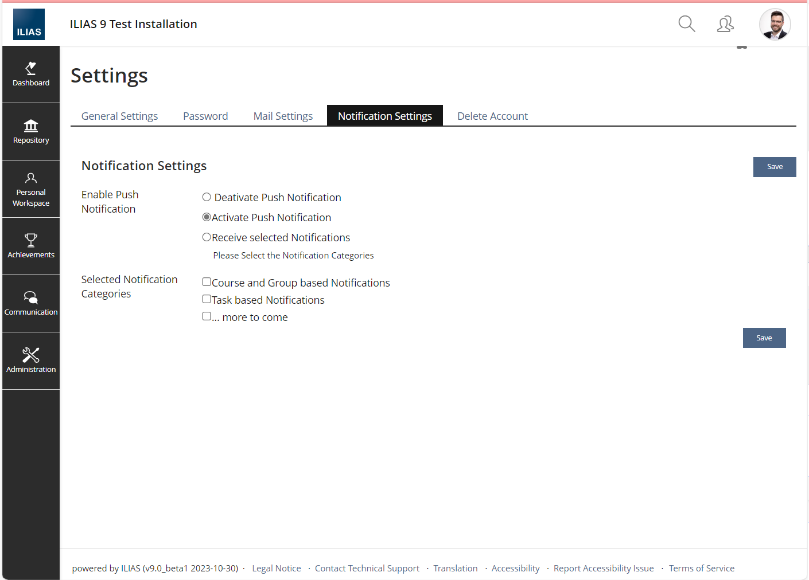
Task: Switch to the Mail Settings tab
Action: click(x=283, y=116)
